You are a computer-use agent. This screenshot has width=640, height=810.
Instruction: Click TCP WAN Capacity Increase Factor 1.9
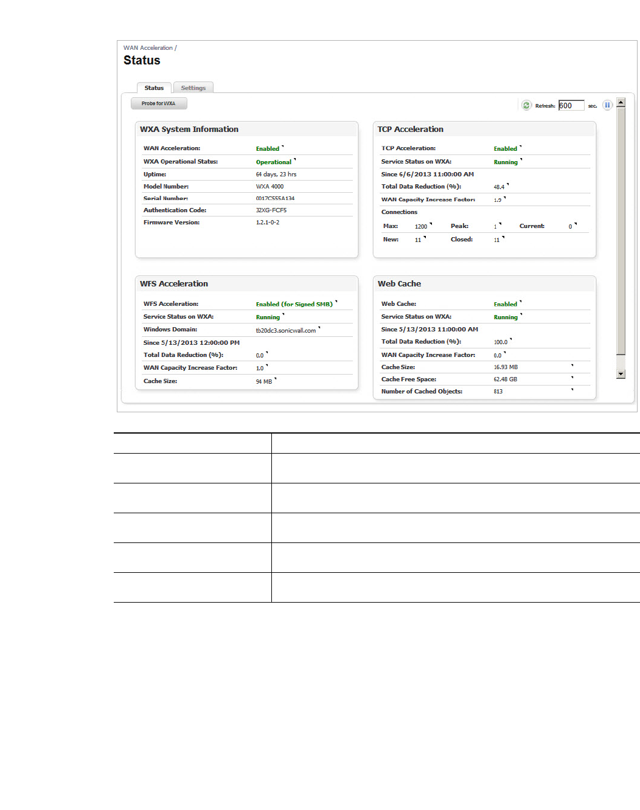[x=498, y=200]
